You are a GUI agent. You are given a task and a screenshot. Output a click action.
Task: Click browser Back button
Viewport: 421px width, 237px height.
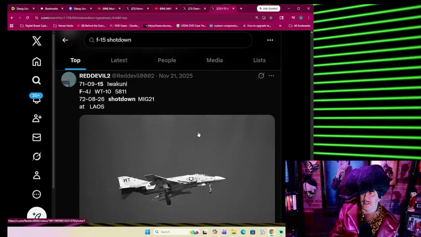coord(12,18)
